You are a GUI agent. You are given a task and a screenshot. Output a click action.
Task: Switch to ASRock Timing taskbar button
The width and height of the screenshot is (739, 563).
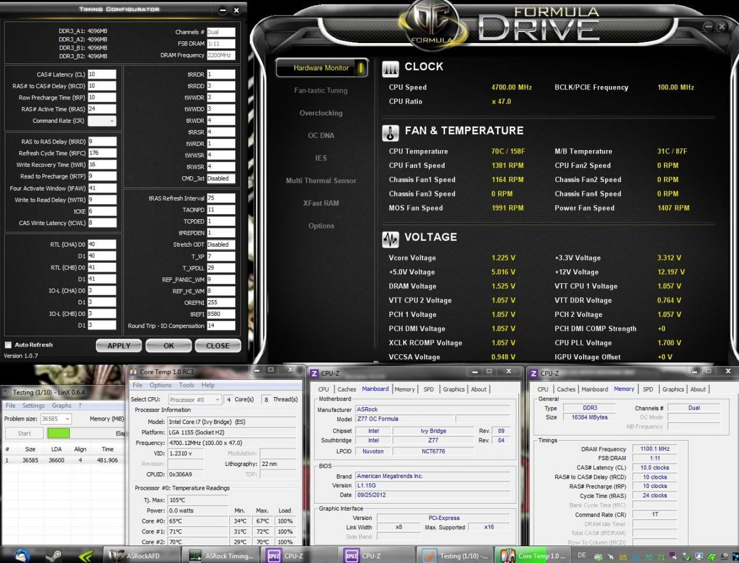tap(221, 555)
